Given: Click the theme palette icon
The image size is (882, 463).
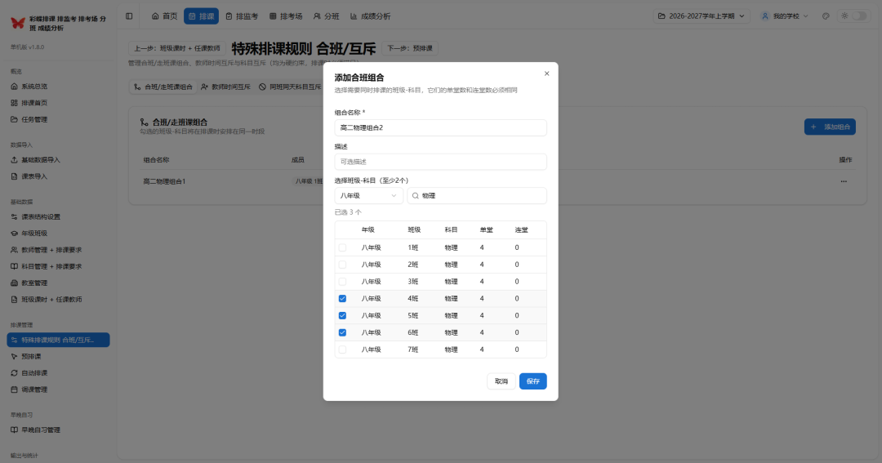Looking at the screenshot, I should pyautogui.click(x=826, y=16).
